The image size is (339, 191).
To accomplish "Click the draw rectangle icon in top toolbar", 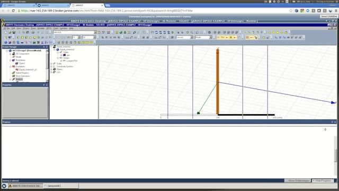I will (270, 32).
